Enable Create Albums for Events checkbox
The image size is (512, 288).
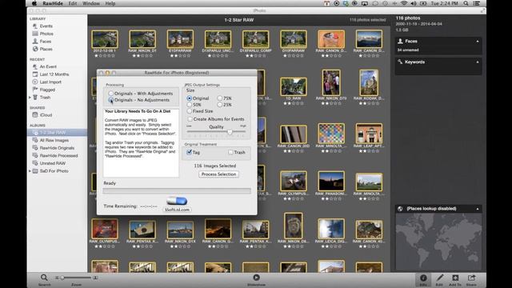[190, 119]
